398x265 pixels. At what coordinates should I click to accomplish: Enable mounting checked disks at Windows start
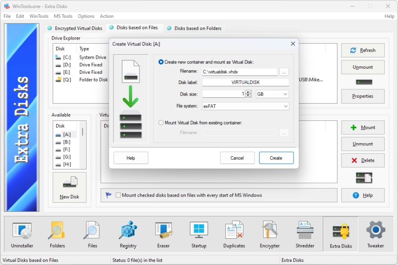pyautogui.click(x=118, y=195)
